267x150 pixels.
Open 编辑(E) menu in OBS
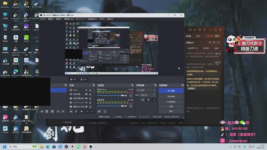pyautogui.click(x=51, y=19)
